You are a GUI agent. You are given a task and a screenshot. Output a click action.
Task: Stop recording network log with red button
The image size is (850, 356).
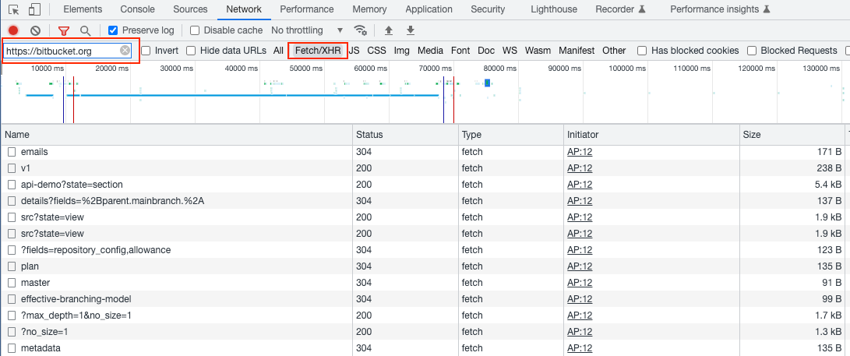tap(13, 30)
